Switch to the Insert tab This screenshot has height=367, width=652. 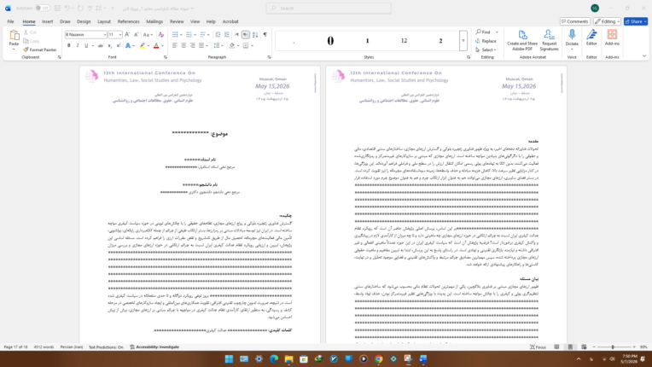tap(48, 21)
